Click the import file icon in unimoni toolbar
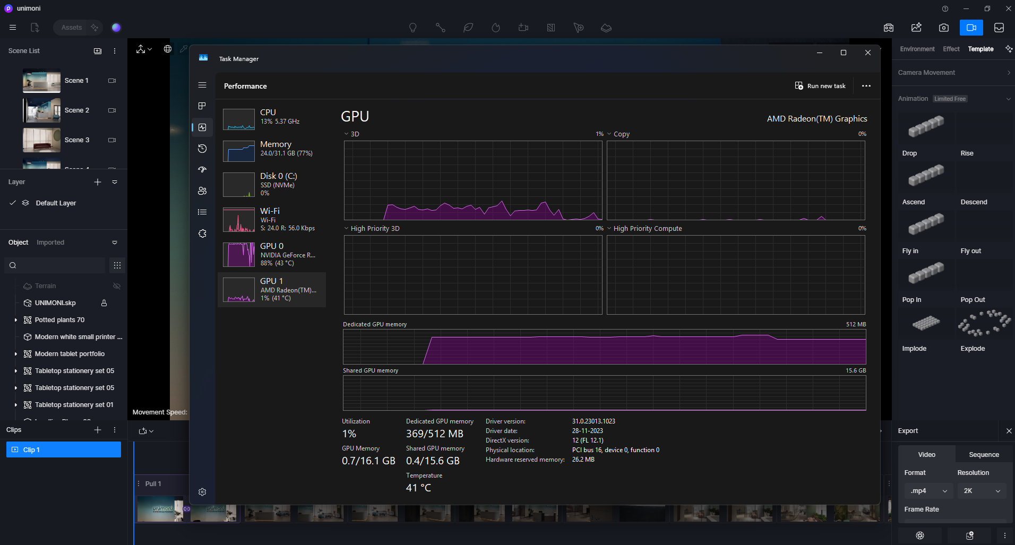The image size is (1015, 545). coord(35,28)
